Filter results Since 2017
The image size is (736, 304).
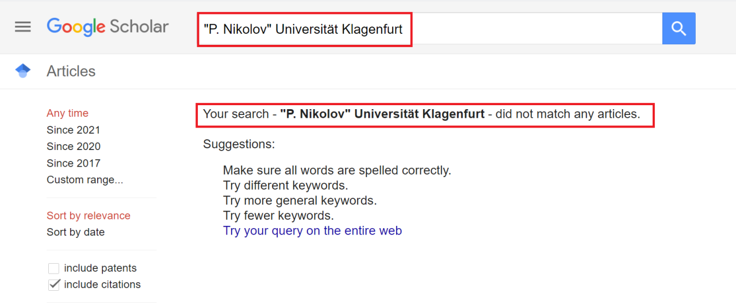(x=73, y=163)
